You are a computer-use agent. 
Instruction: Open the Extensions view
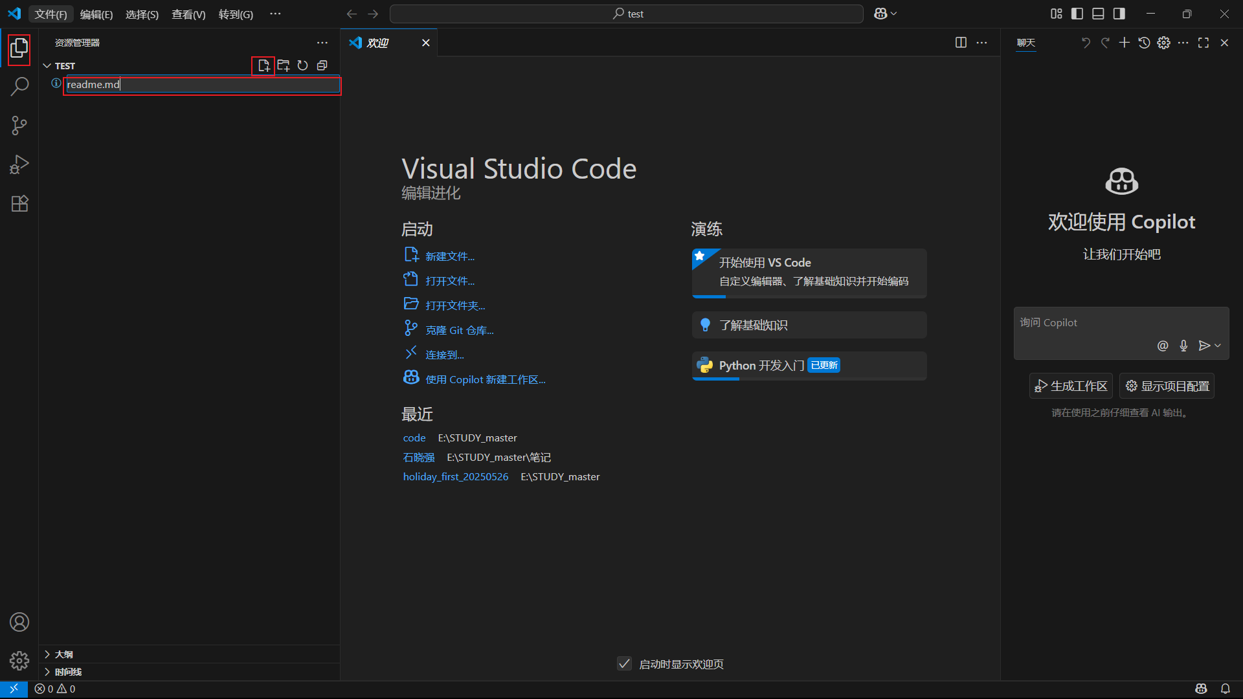19,204
